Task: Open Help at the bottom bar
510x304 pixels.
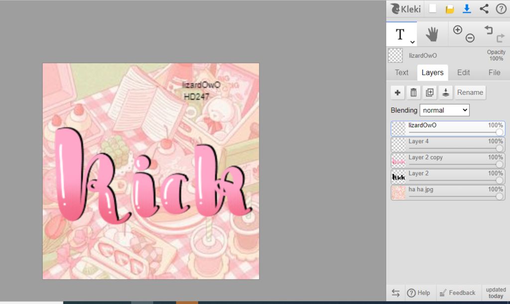Action: click(x=418, y=293)
